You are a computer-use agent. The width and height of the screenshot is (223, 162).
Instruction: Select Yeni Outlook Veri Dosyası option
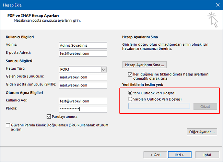point(130,93)
